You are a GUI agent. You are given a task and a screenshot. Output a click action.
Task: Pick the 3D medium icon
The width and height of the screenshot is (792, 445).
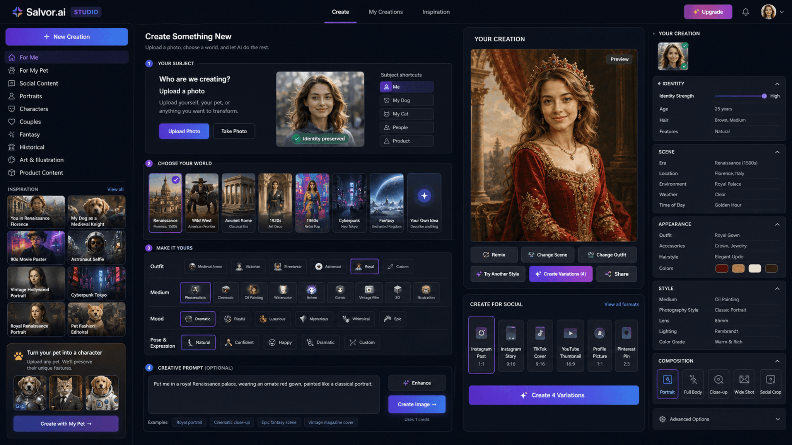pos(398,289)
